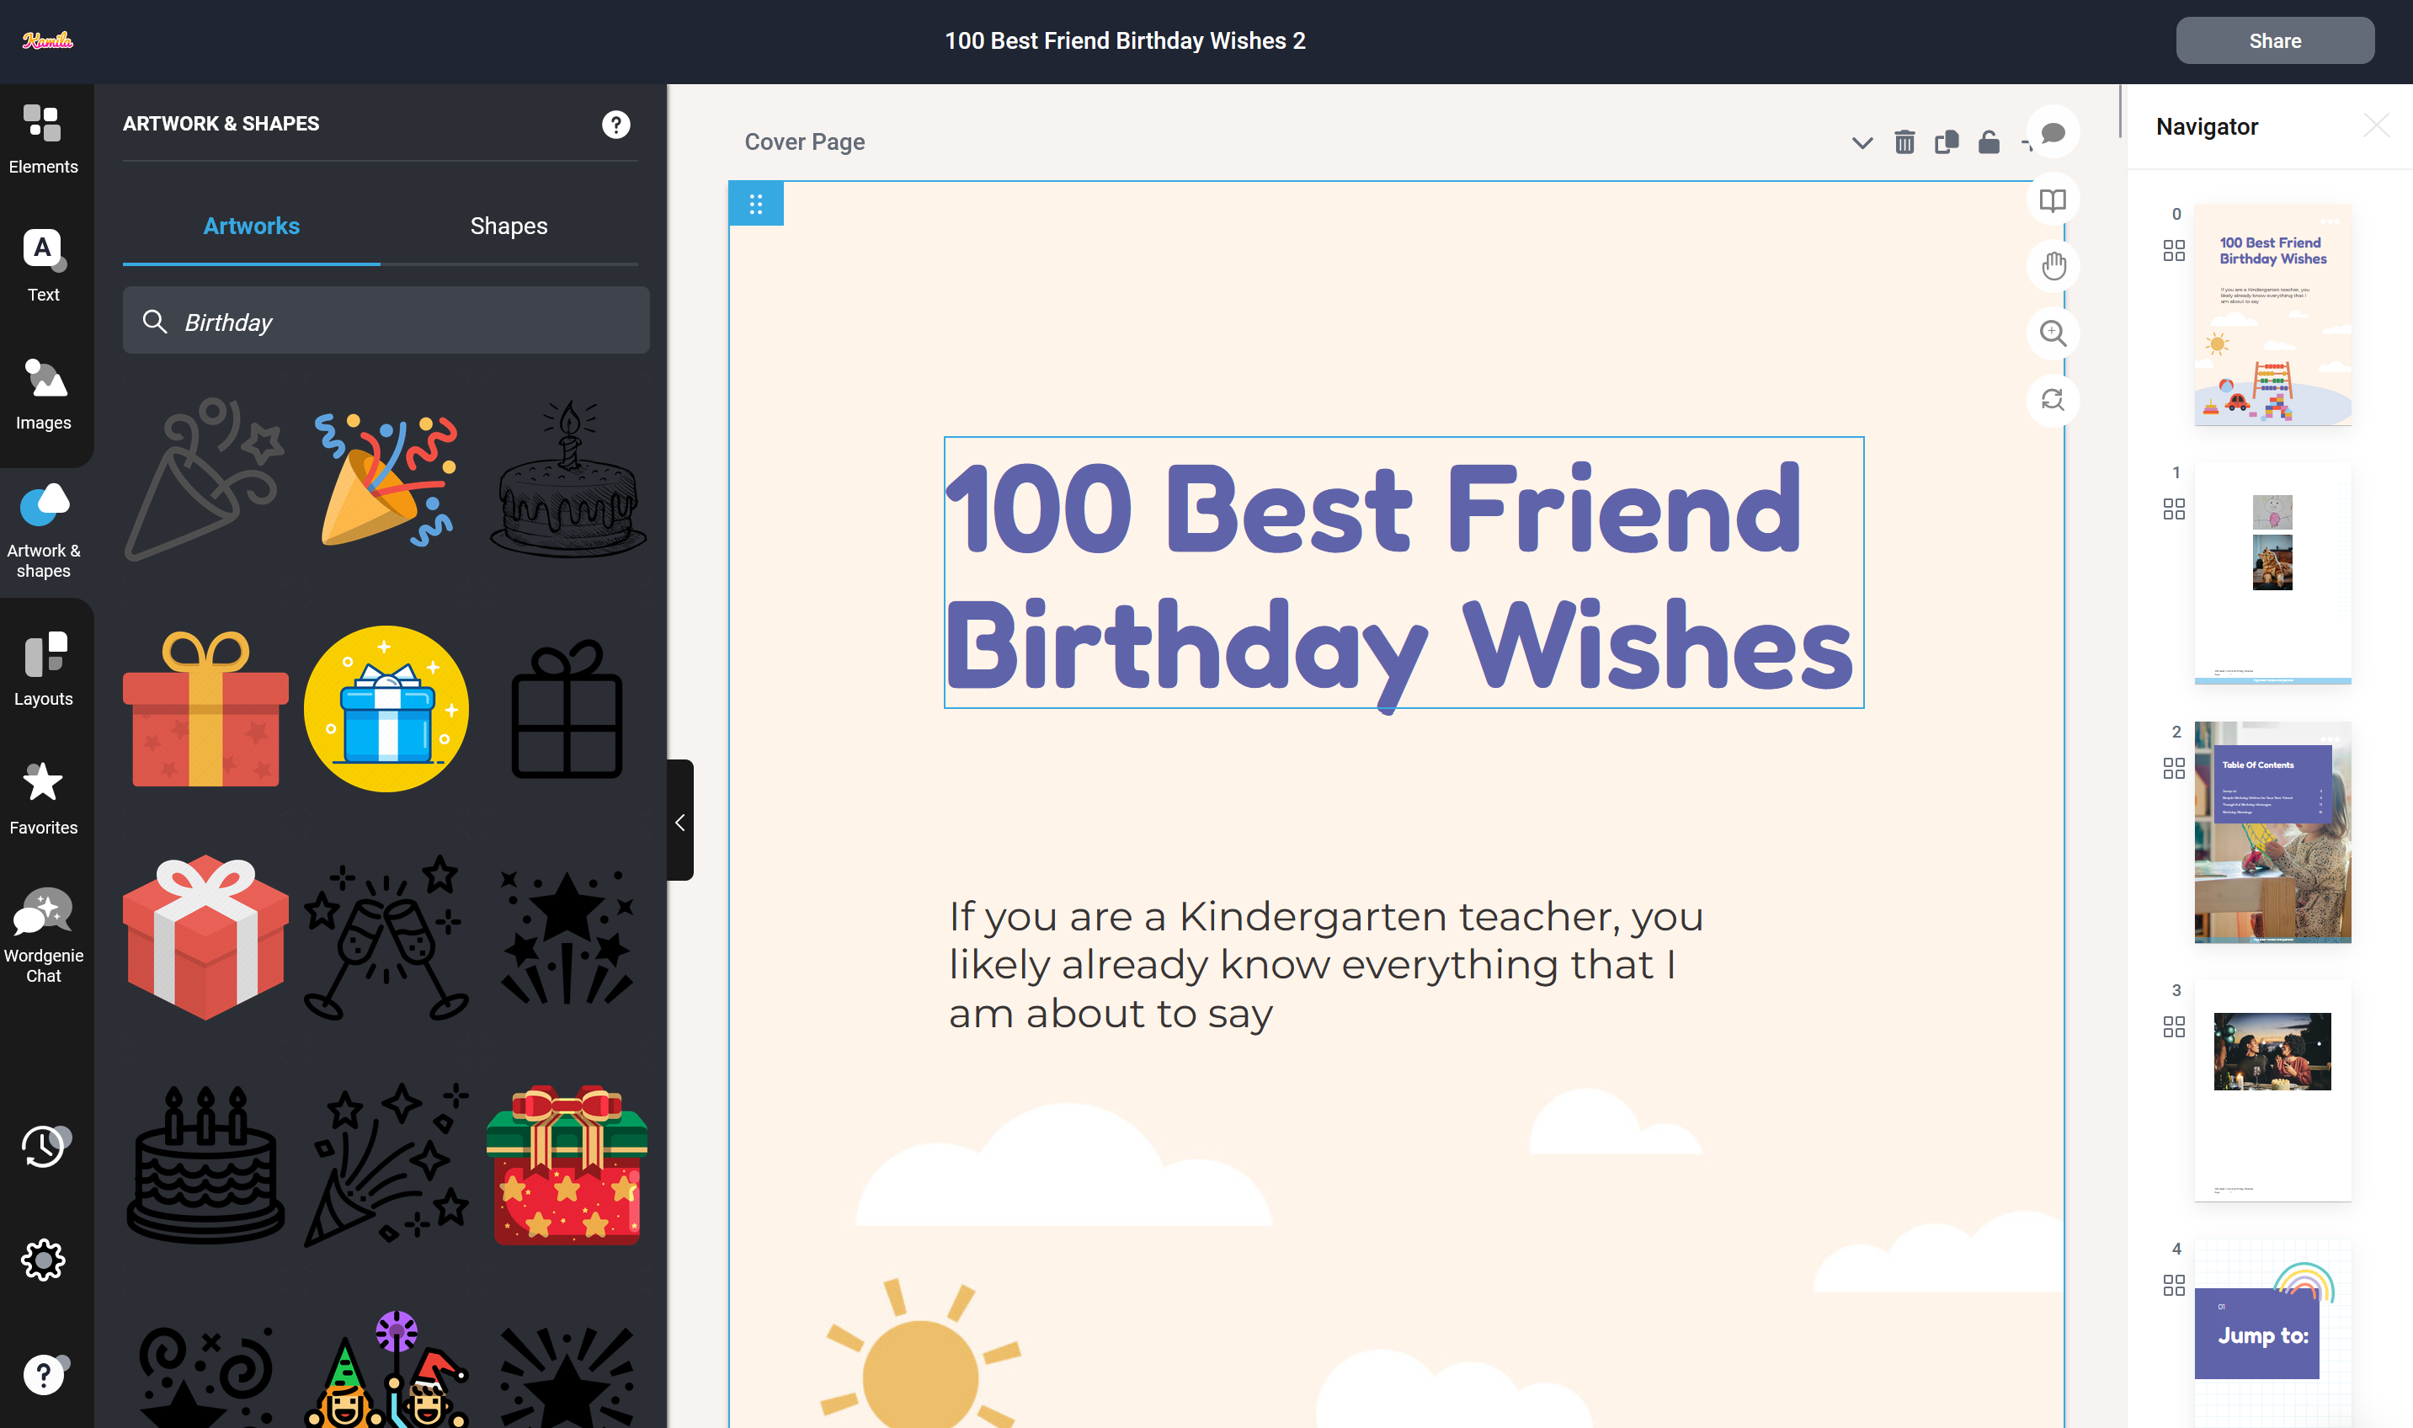
Task: Click the zoom magnifier tool
Action: (x=2052, y=333)
